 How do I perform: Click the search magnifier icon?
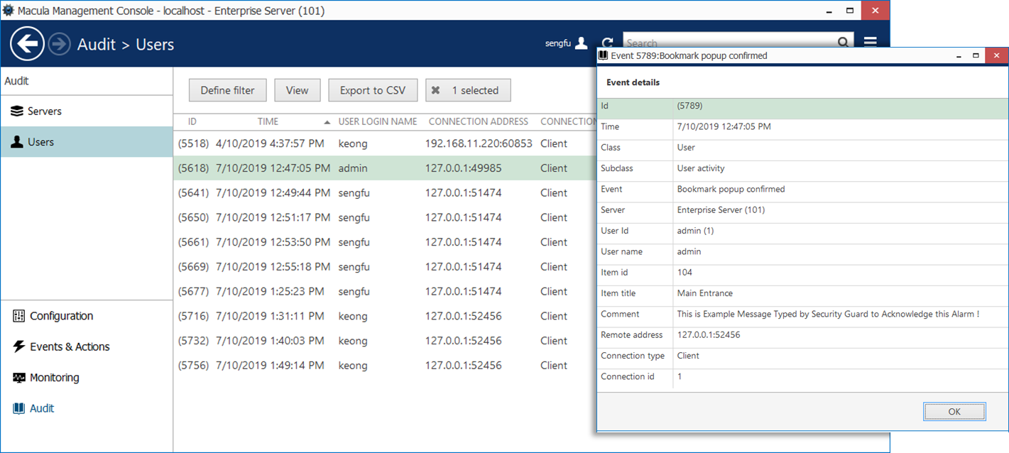[x=843, y=43]
